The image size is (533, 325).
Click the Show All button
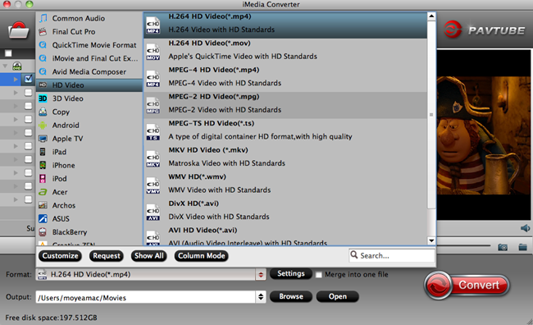click(x=149, y=256)
